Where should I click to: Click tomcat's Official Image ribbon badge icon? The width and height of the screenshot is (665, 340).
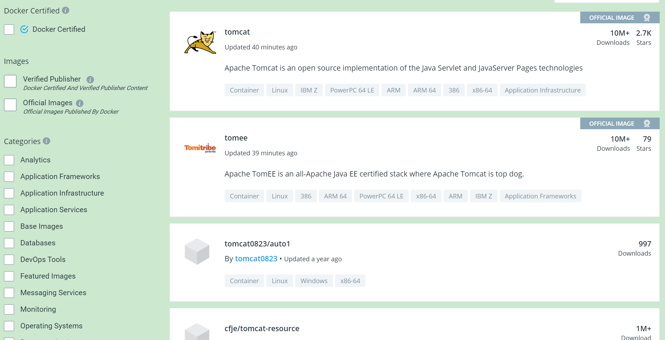pos(647,18)
